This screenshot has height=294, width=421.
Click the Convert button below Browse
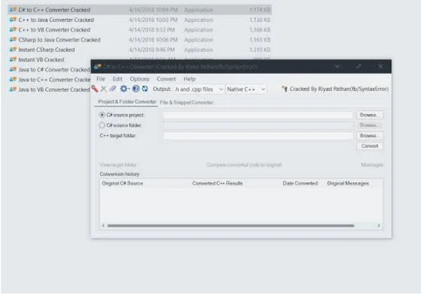370,146
